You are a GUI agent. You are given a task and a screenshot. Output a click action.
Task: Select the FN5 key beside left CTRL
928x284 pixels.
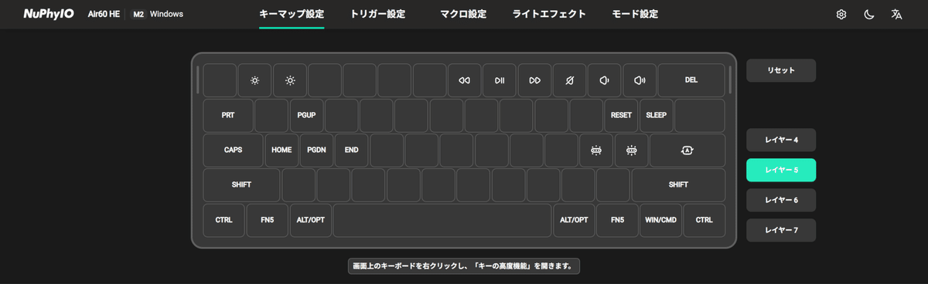click(x=268, y=220)
